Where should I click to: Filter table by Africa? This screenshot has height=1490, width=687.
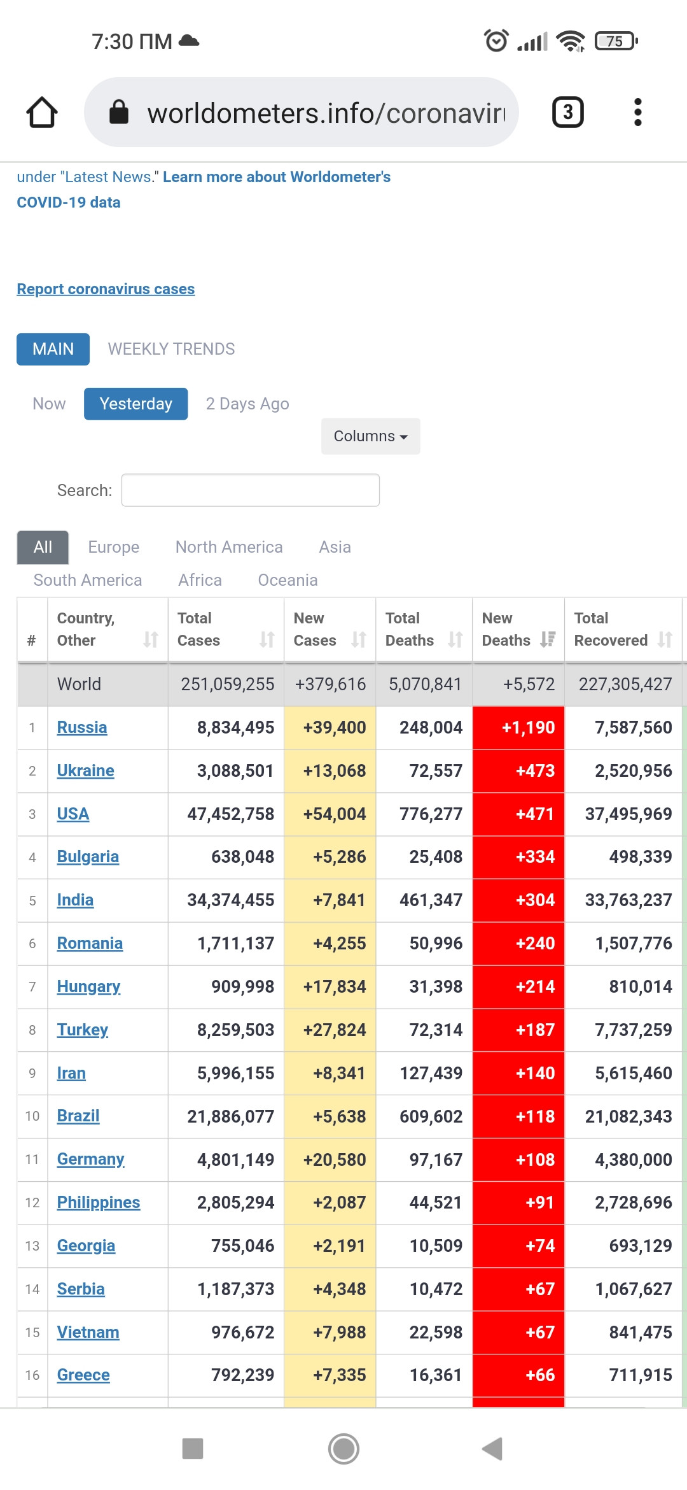[x=200, y=580]
